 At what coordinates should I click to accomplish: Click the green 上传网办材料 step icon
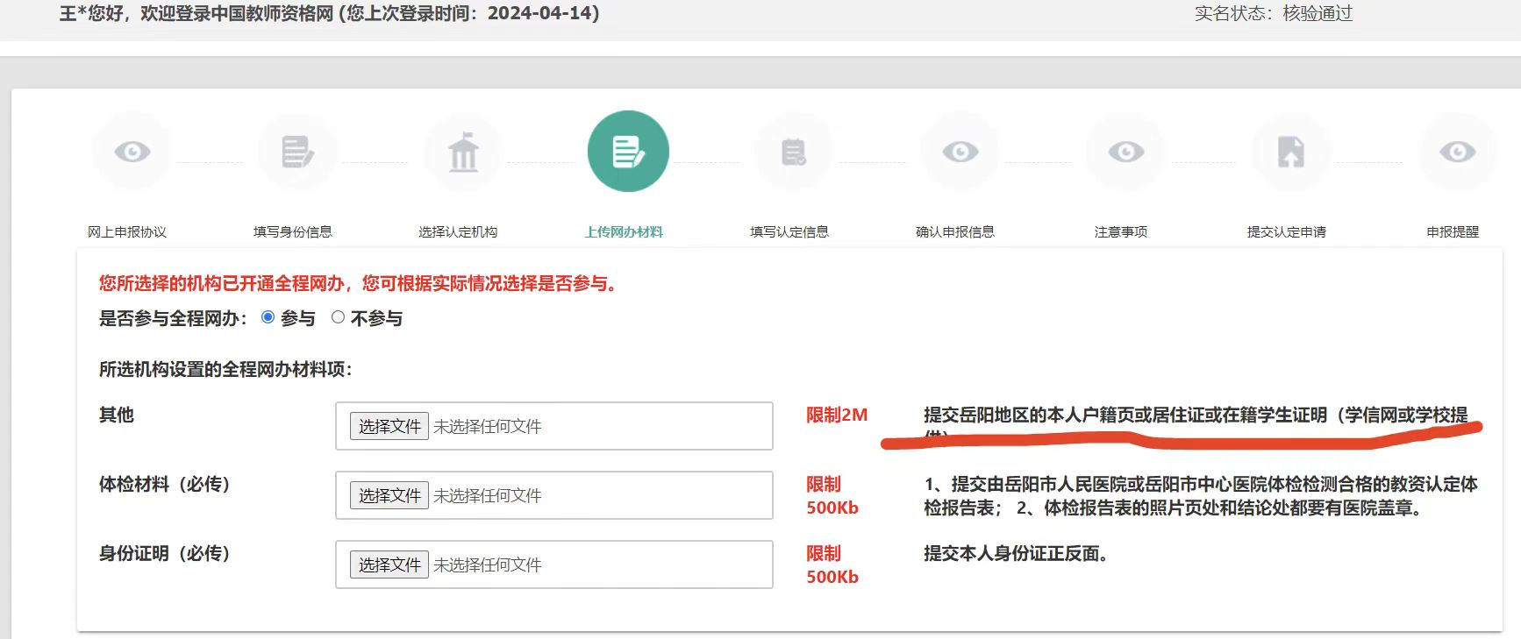point(628,152)
